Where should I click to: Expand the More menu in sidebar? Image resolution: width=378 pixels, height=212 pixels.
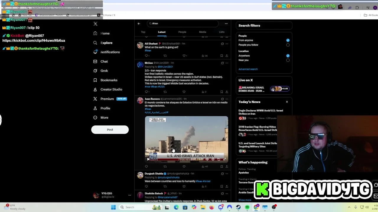click(x=101, y=117)
